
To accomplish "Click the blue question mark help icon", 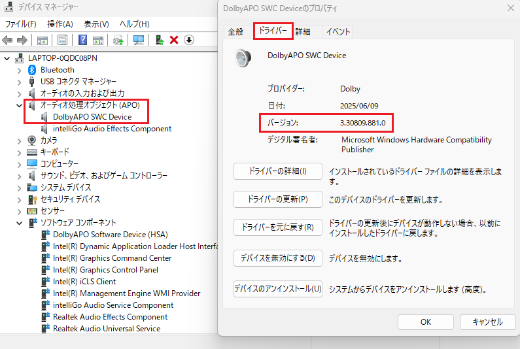I will pos(83,41).
